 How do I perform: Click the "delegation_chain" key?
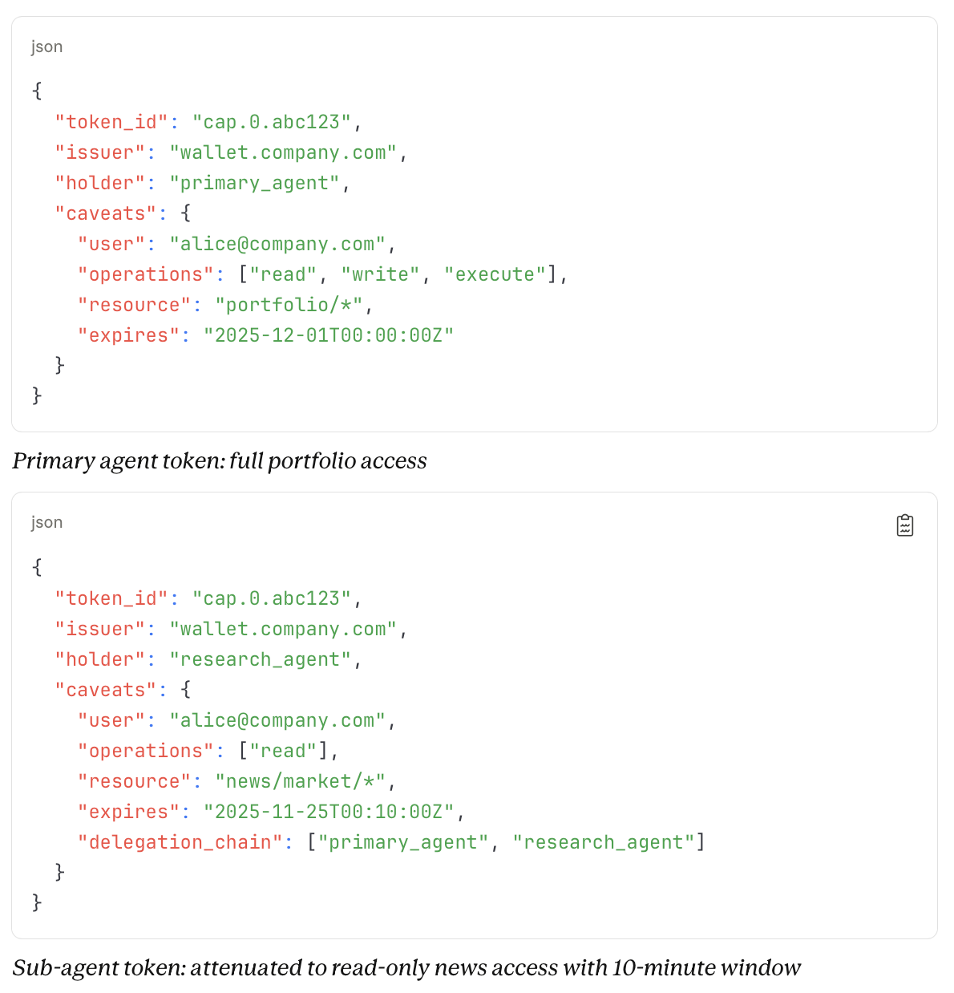click(x=180, y=842)
